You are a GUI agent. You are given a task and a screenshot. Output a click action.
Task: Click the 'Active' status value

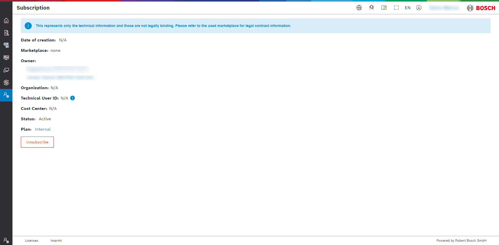pos(45,119)
